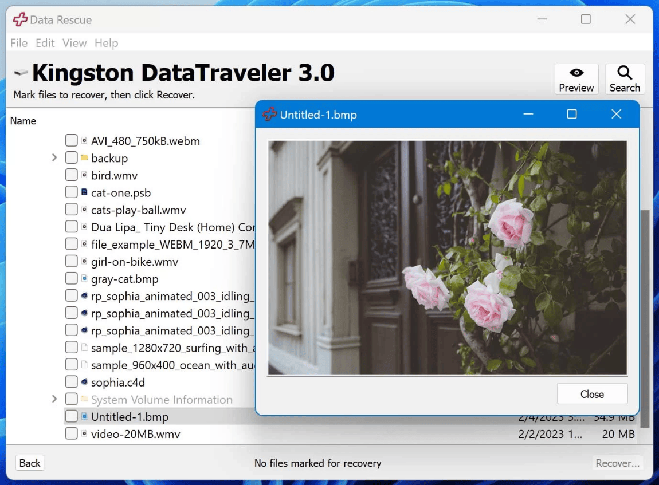Click the rose image preview
Image resolution: width=659 pixels, height=485 pixels.
(x=447, y=258)
